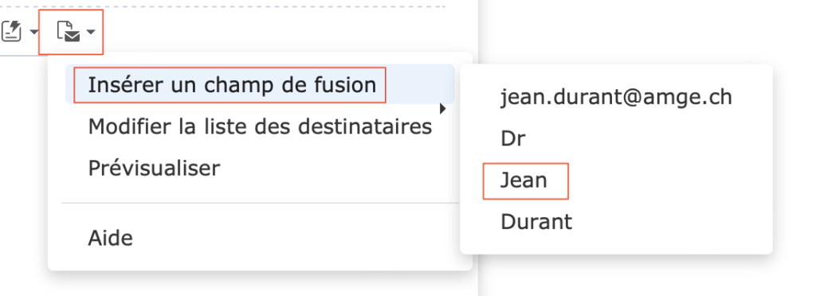The image size is (816, 296).
Task: Insert the jean.durant@amge.ch merge field
Action: (616, 97)
